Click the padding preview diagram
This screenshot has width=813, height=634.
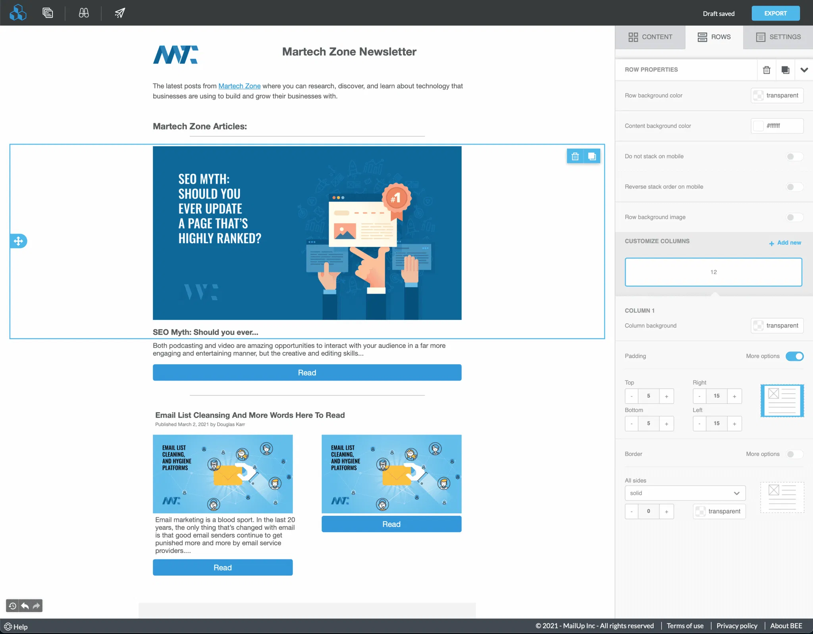click(782, 400)
